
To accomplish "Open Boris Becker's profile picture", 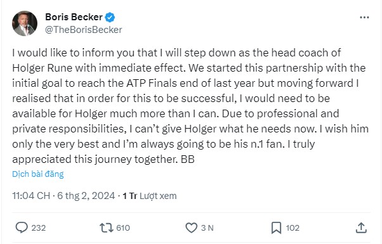I will pos(25,23).
